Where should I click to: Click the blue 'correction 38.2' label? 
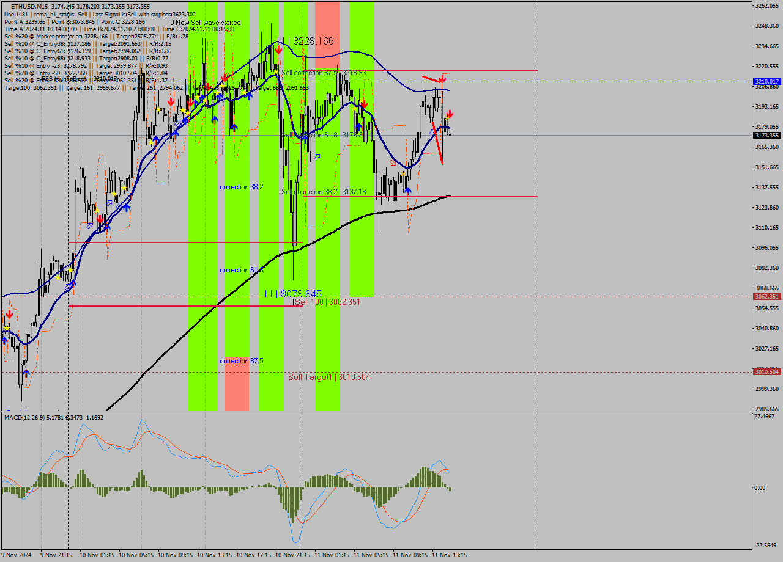(242, 187)
